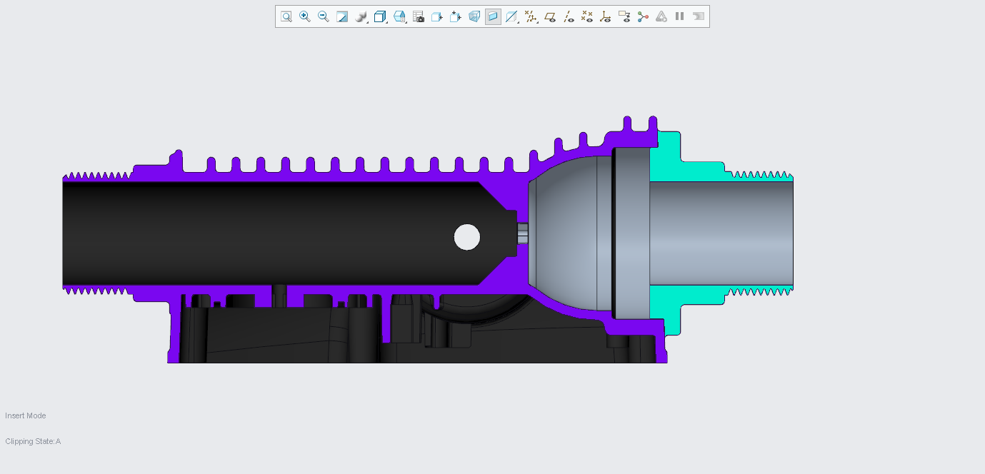Click the Zoom Out magnifier icon
The height and width of the screenshot is (474, 985).
pyautogui.click(x=324, y=16)
